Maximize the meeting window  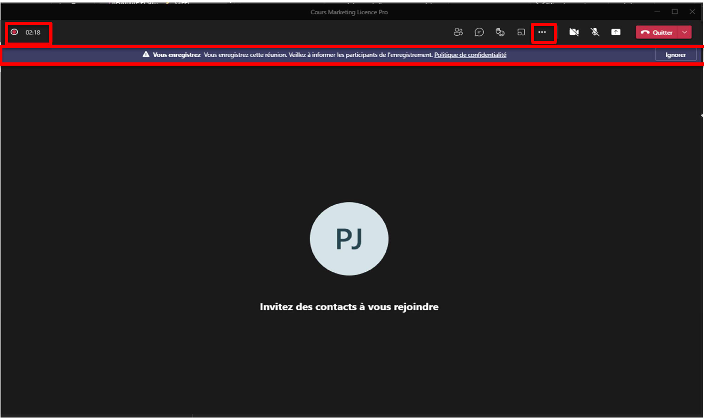(674, 11)
